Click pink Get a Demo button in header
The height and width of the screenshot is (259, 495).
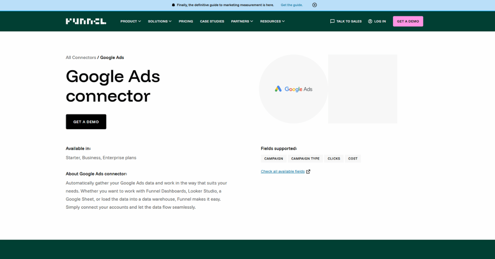pos(408,21)
